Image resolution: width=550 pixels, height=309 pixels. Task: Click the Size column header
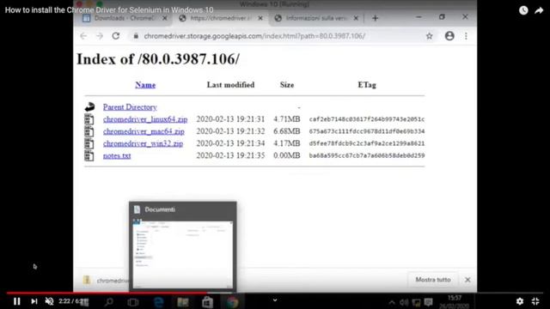pyautogui.click(x=287, y=85)
